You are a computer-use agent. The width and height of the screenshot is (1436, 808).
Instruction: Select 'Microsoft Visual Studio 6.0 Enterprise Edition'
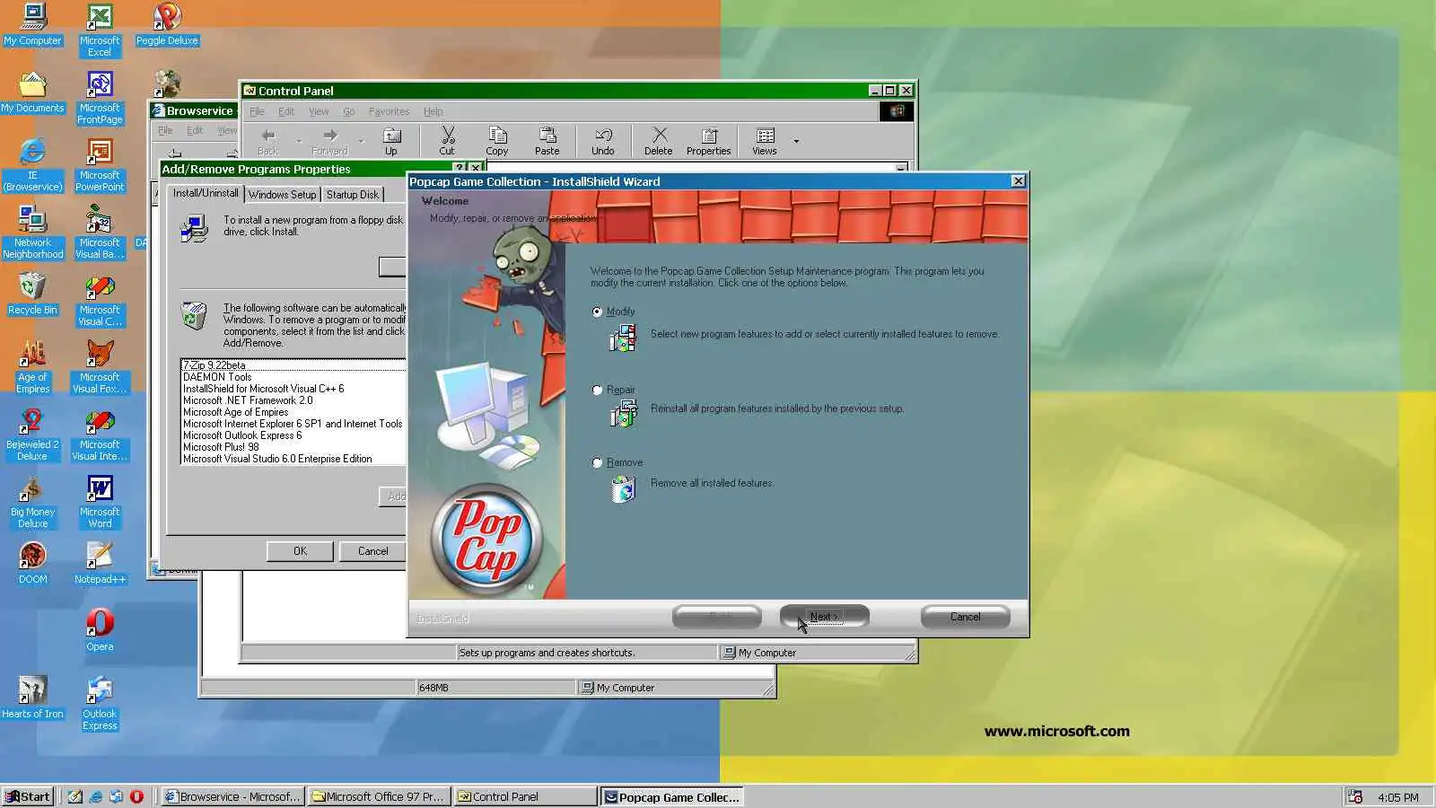[293, 459]
